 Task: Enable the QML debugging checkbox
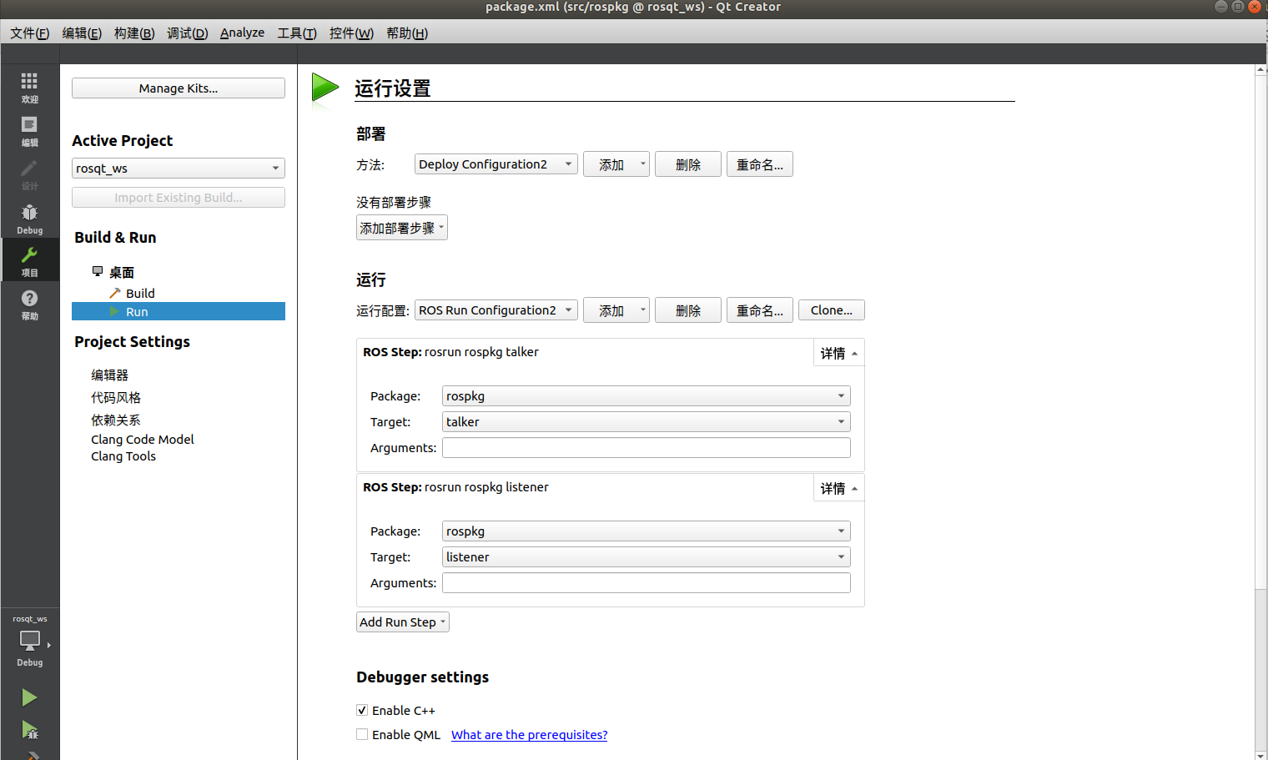pyautogui.click(x=362, y=734)
